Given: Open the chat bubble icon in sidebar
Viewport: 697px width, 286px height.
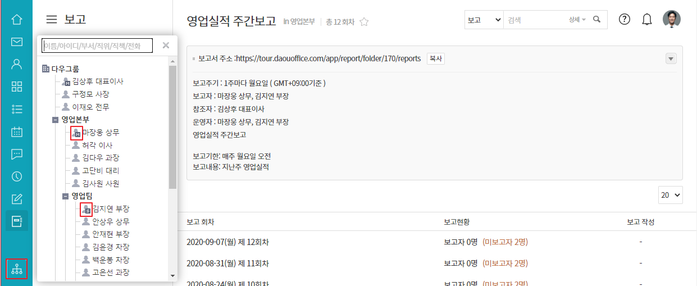Looking at the screenshot, I should tap(17, 154).
